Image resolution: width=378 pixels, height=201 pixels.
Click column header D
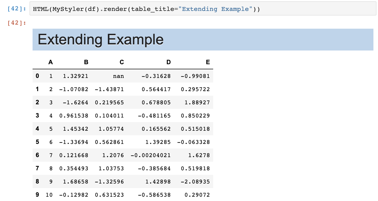(x=168, y=62)
